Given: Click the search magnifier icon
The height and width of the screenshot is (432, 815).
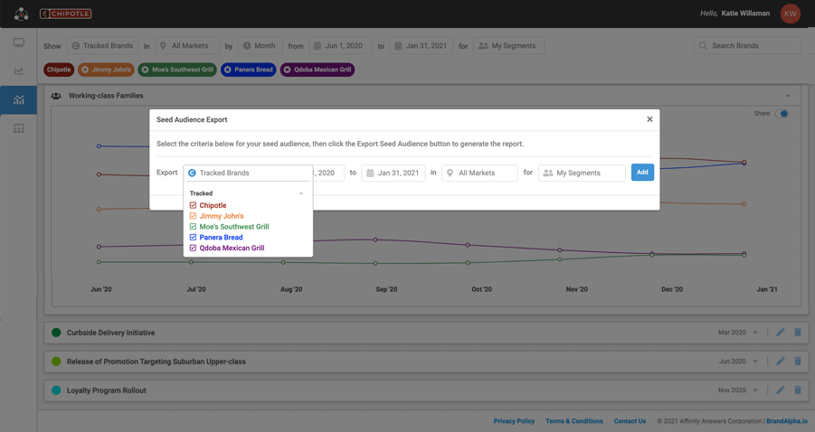Looking at the screenshot, I should [x=703, y=46].
